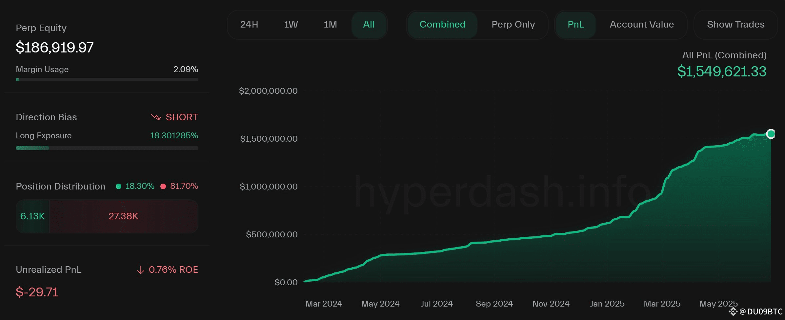Image resolution: width=785 pixels, height=320 pixels.
Task: Click the $1,000,000.00 y-axis label
Action: tap(269, 187)
